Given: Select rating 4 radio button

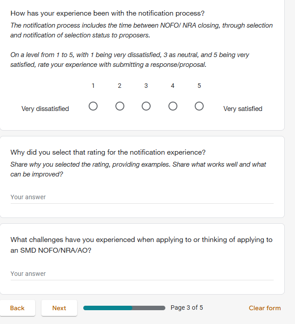Looking at the screenshot, I should pyautogui.click(x=173, y=107).
